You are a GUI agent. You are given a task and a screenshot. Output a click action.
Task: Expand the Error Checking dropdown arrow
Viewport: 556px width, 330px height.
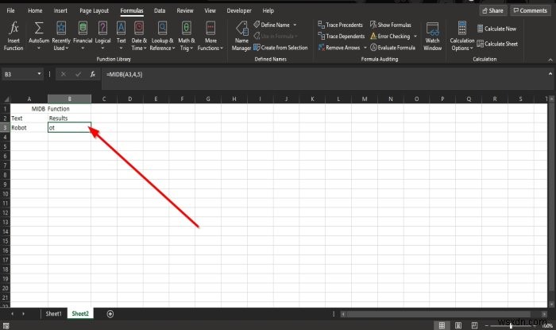click(415, 37)
